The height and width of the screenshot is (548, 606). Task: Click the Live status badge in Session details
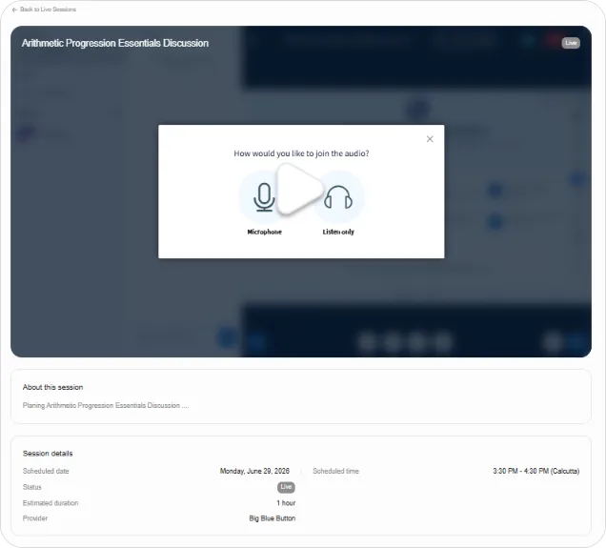286,487
